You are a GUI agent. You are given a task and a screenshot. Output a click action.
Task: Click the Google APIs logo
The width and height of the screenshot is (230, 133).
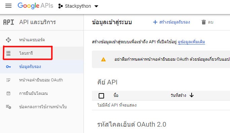pyautogui.click(x=35, y=6)
